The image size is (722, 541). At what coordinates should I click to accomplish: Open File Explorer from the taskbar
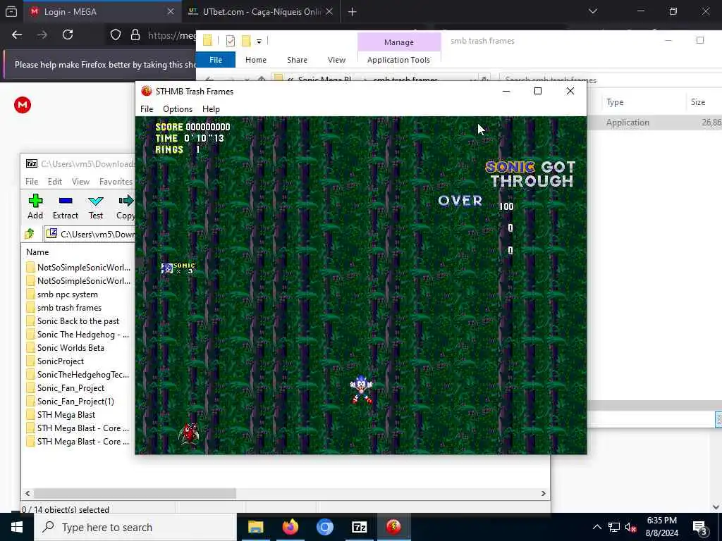pyautogui.click(x=255, y=527)
